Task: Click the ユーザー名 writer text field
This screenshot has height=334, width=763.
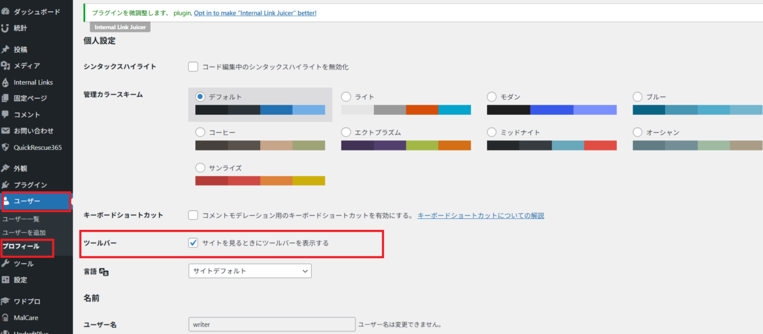Action: 272,324
